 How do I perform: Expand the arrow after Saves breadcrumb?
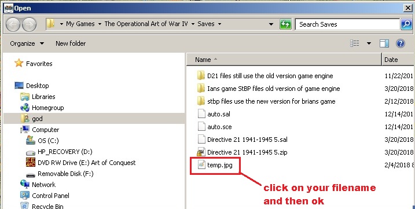(x=219, y=24)
